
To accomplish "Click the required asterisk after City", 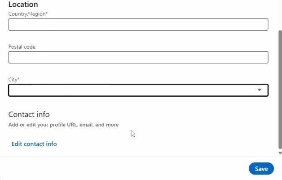I will pyautogui.click(x=18, y=80).
